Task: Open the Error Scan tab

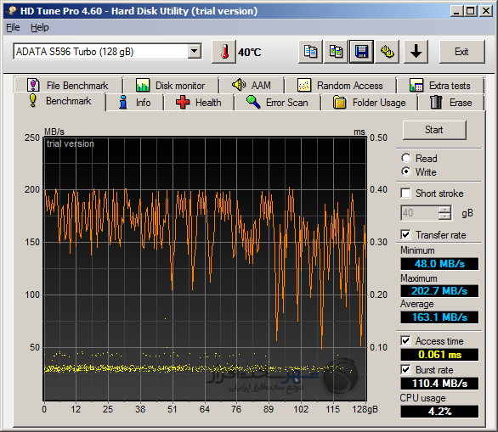Action: pos(277,103)
